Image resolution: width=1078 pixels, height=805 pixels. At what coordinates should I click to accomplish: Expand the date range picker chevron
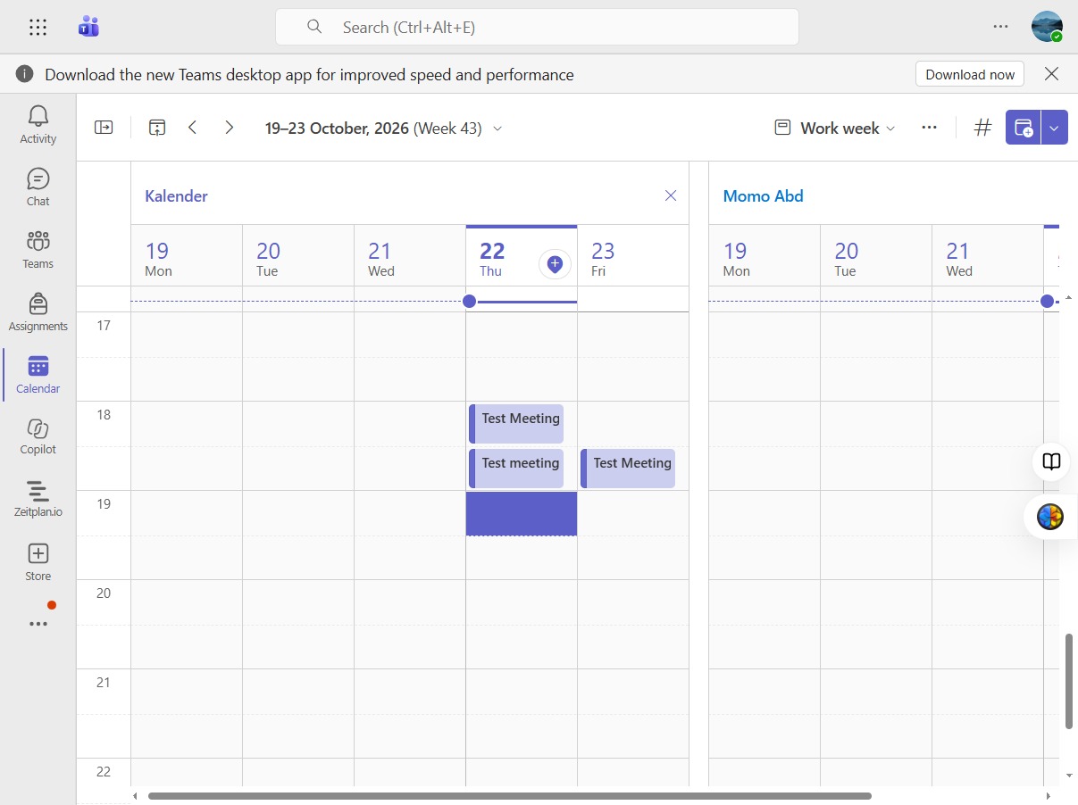(x=497, y=129)
